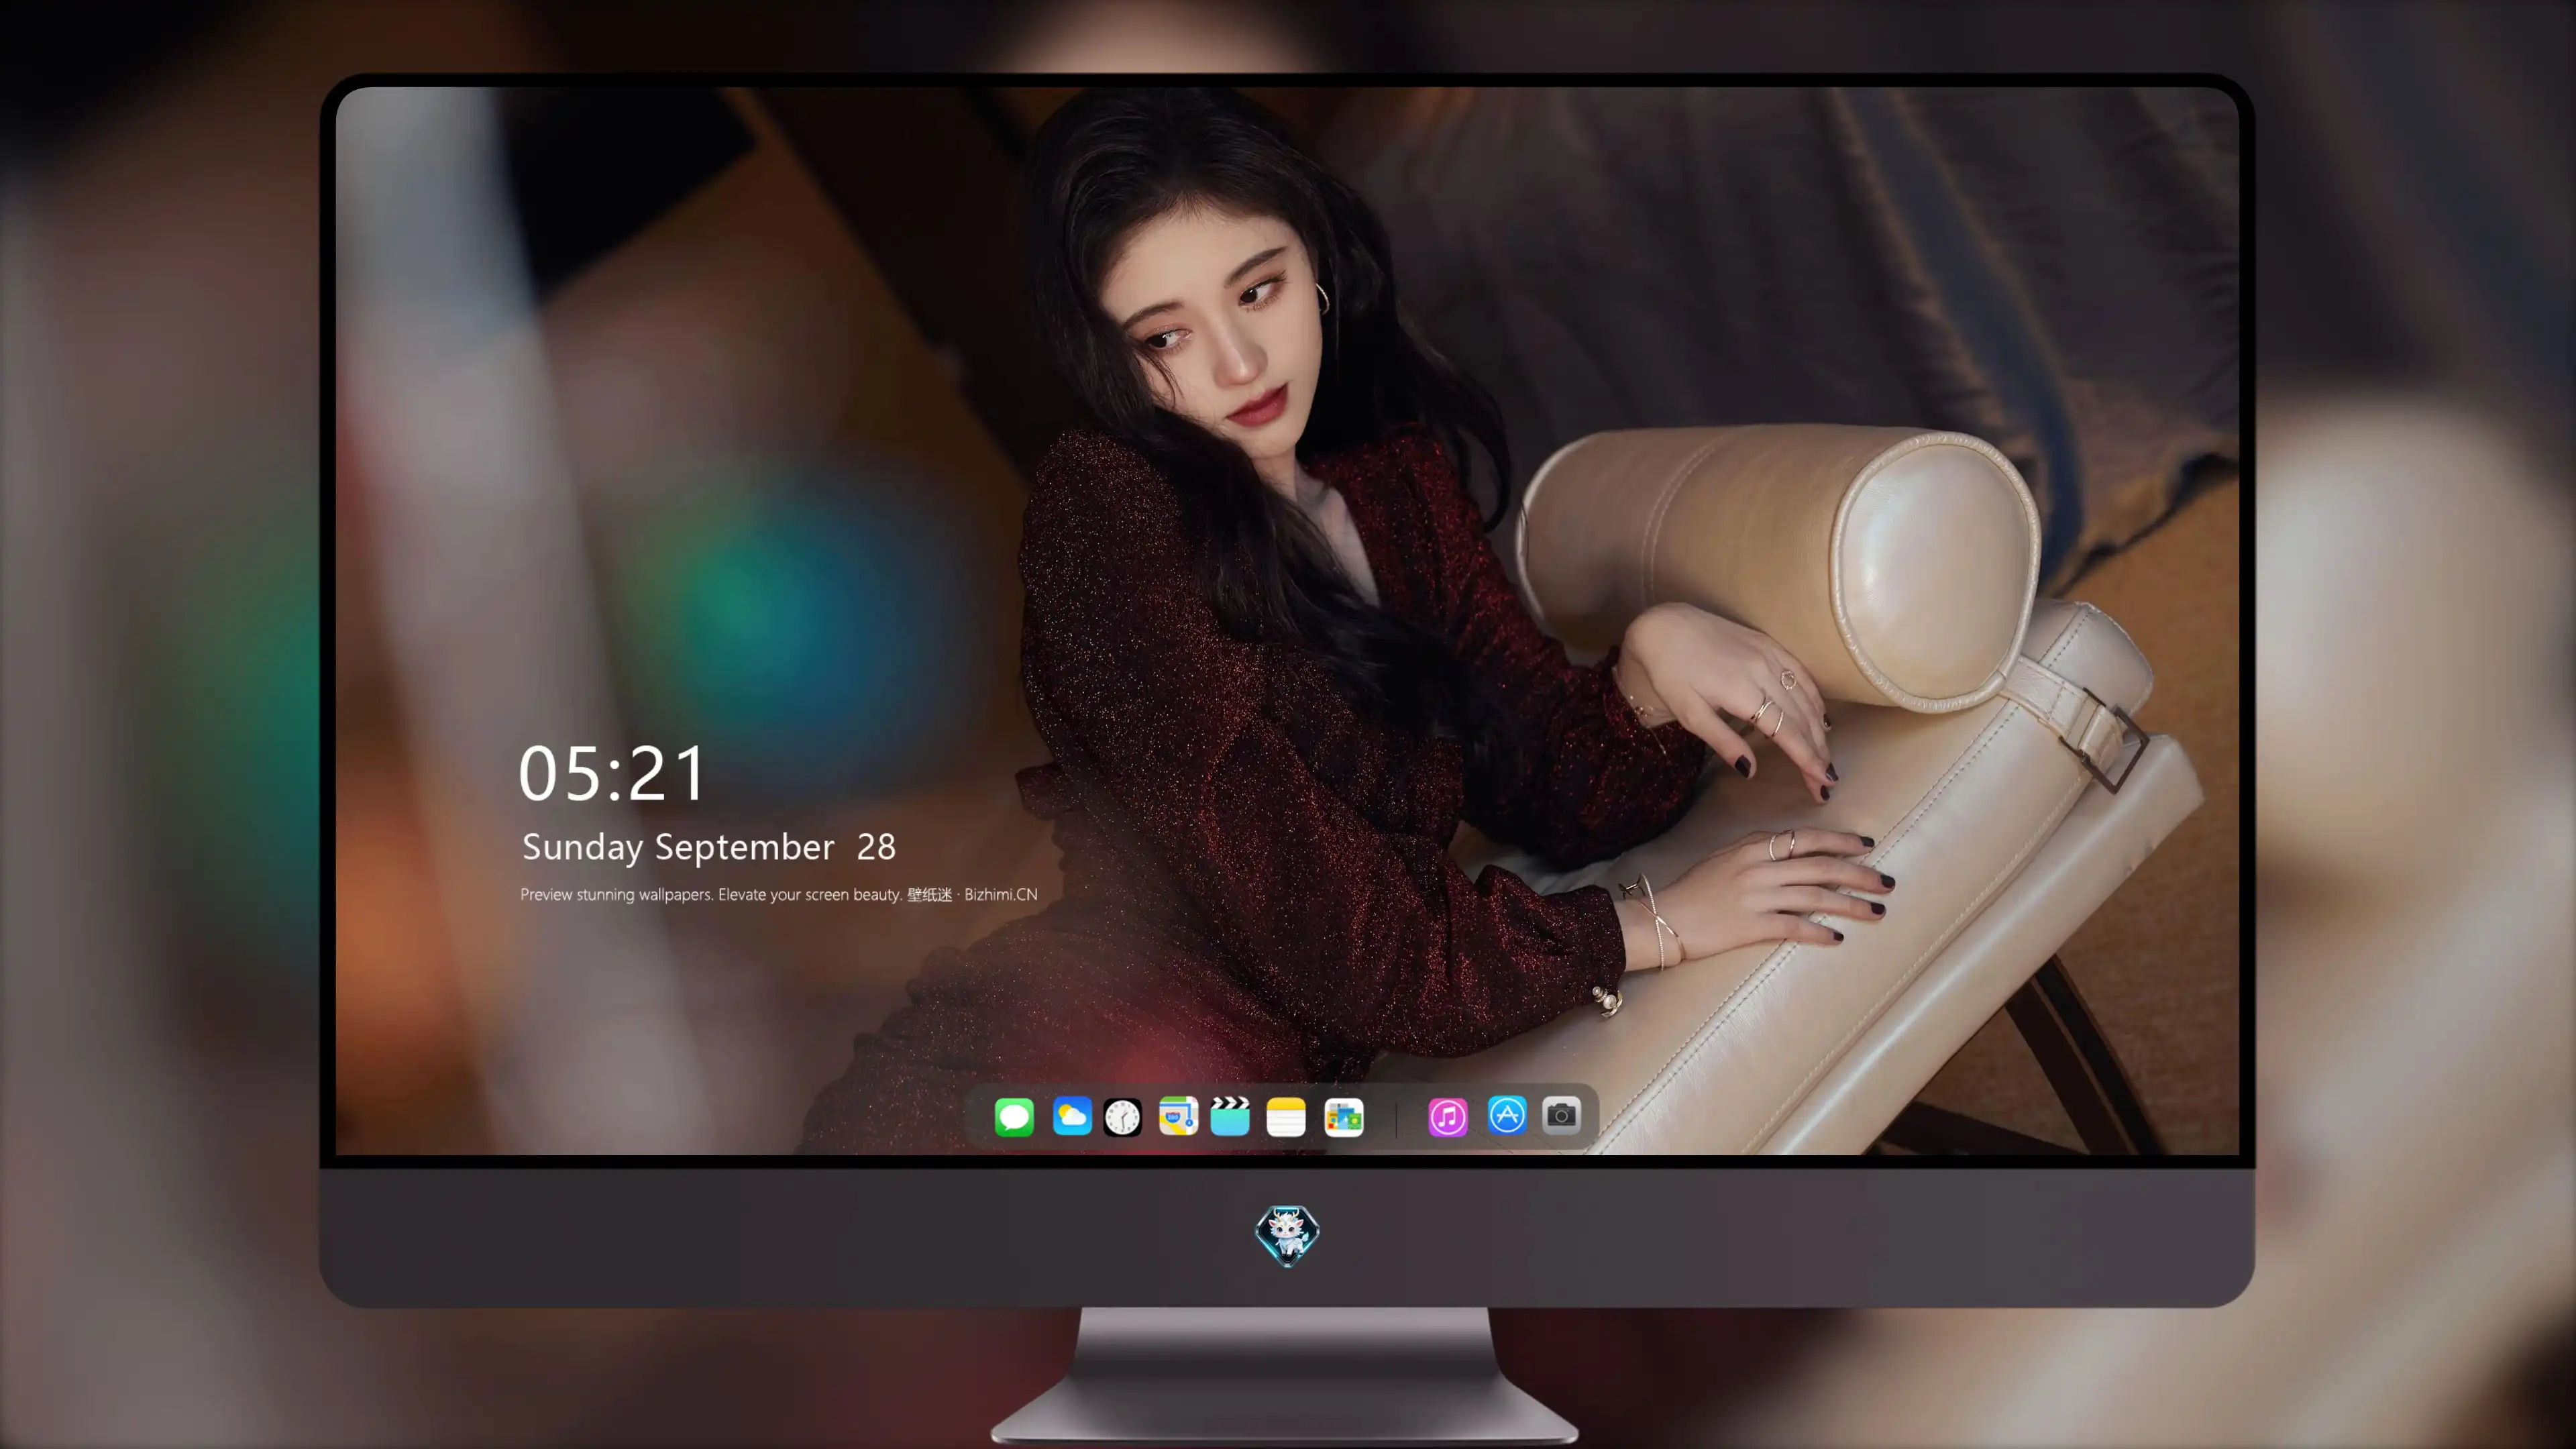
Task: Open the yellow Notes app in the dock
Action: 1286,1117
